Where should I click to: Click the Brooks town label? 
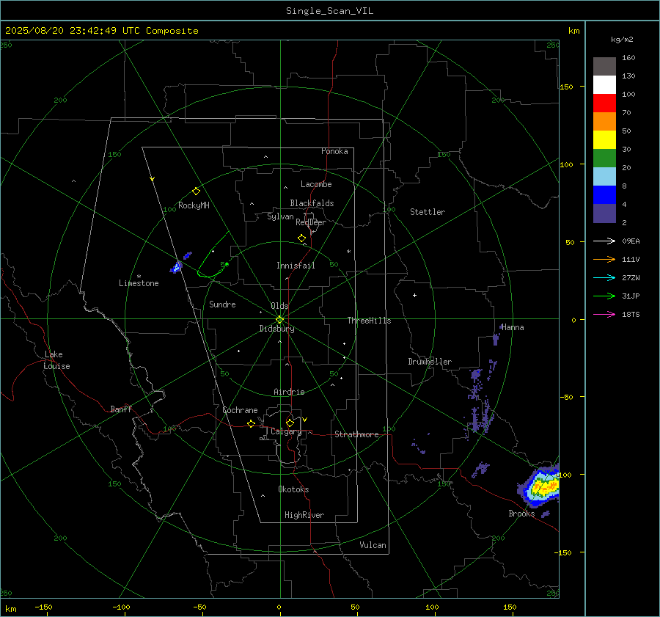(521, 514)
